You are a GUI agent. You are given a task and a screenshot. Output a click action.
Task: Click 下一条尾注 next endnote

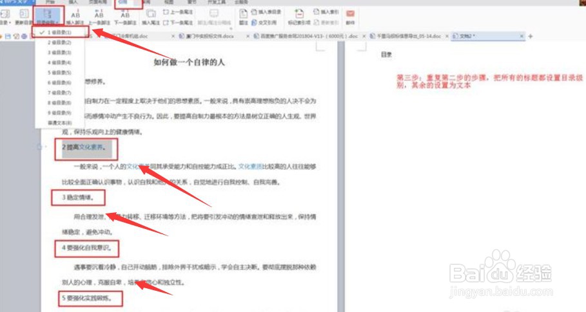tap(179, 23)
